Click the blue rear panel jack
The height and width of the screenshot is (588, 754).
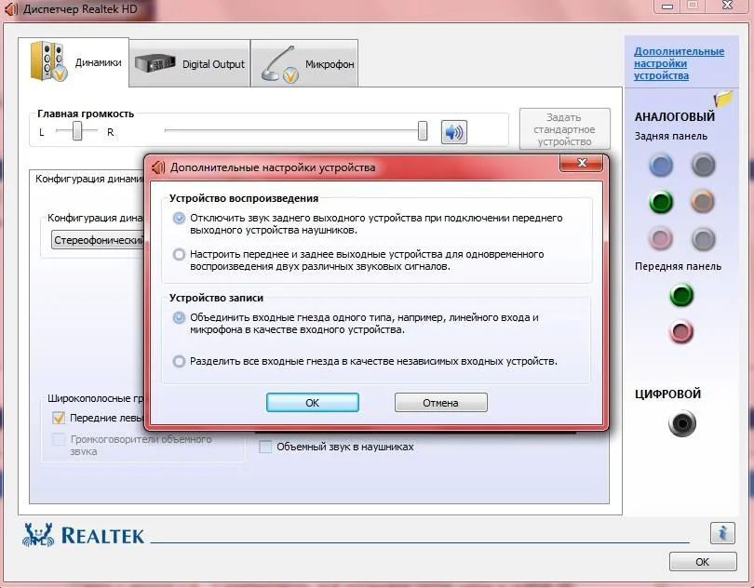pyautogui.click(x=661, y=165)
